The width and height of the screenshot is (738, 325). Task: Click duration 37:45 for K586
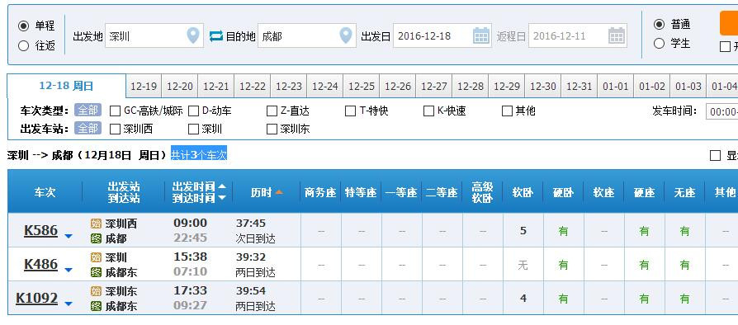[251, 223]
